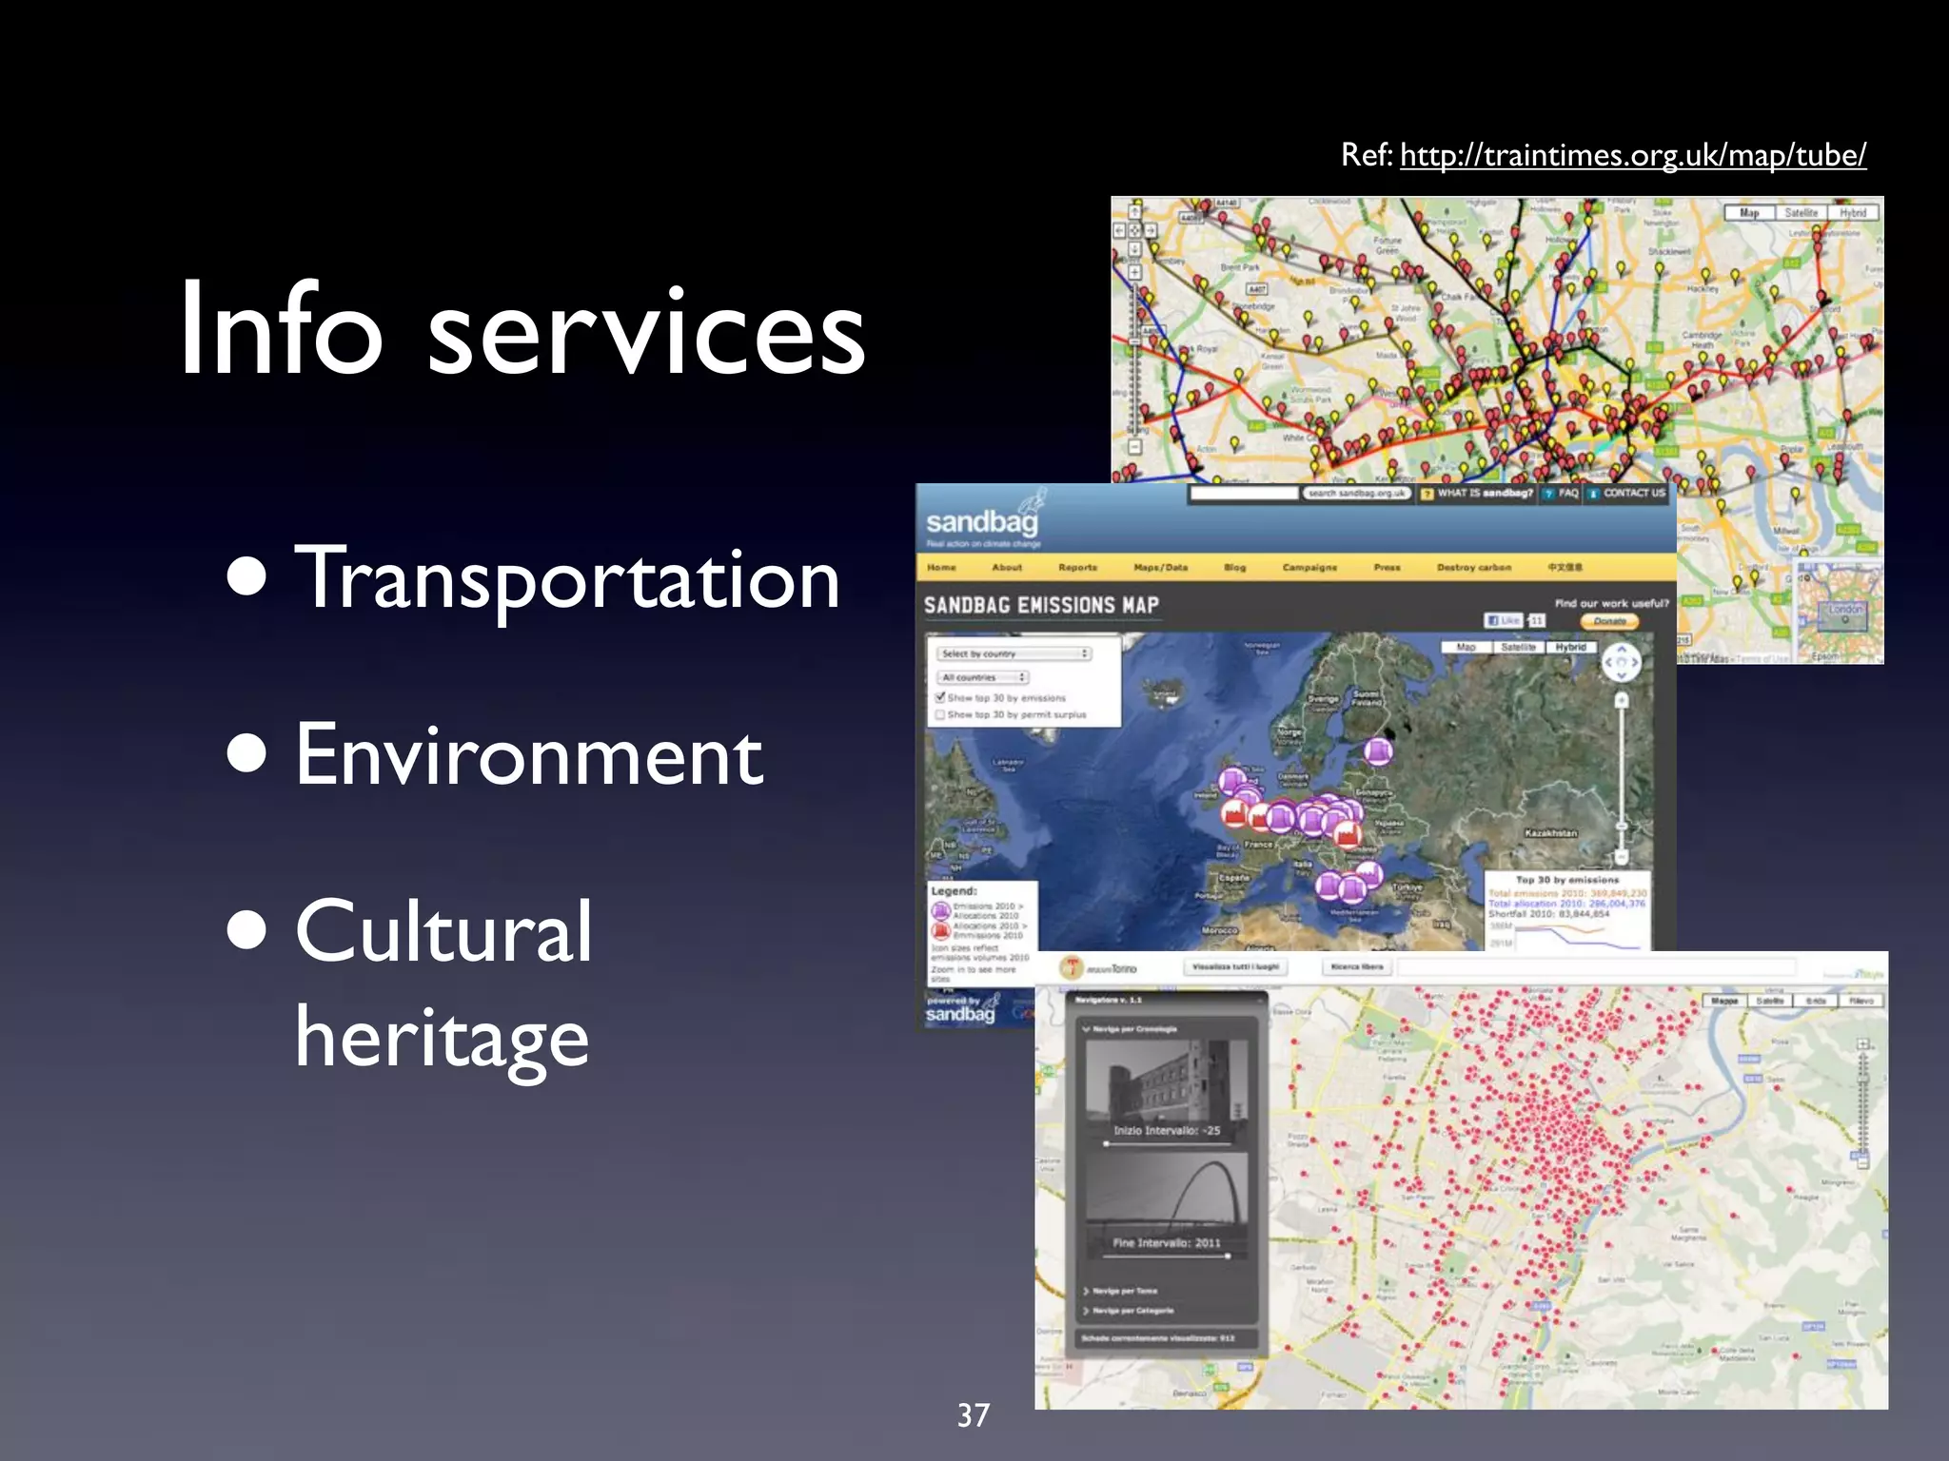Viewport: 1949px width, 1461px height.
Task: Select Map view on the tube map
Action: coord(1749,213)
